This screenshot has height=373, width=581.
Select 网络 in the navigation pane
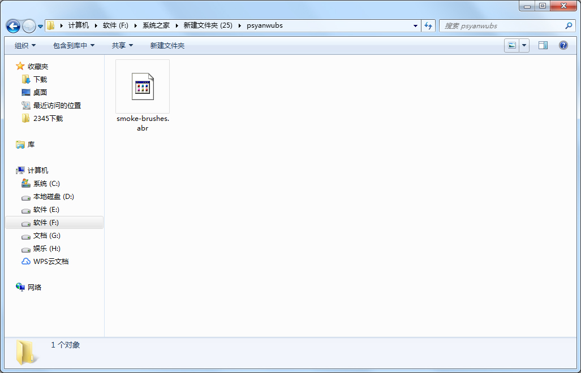35,288
